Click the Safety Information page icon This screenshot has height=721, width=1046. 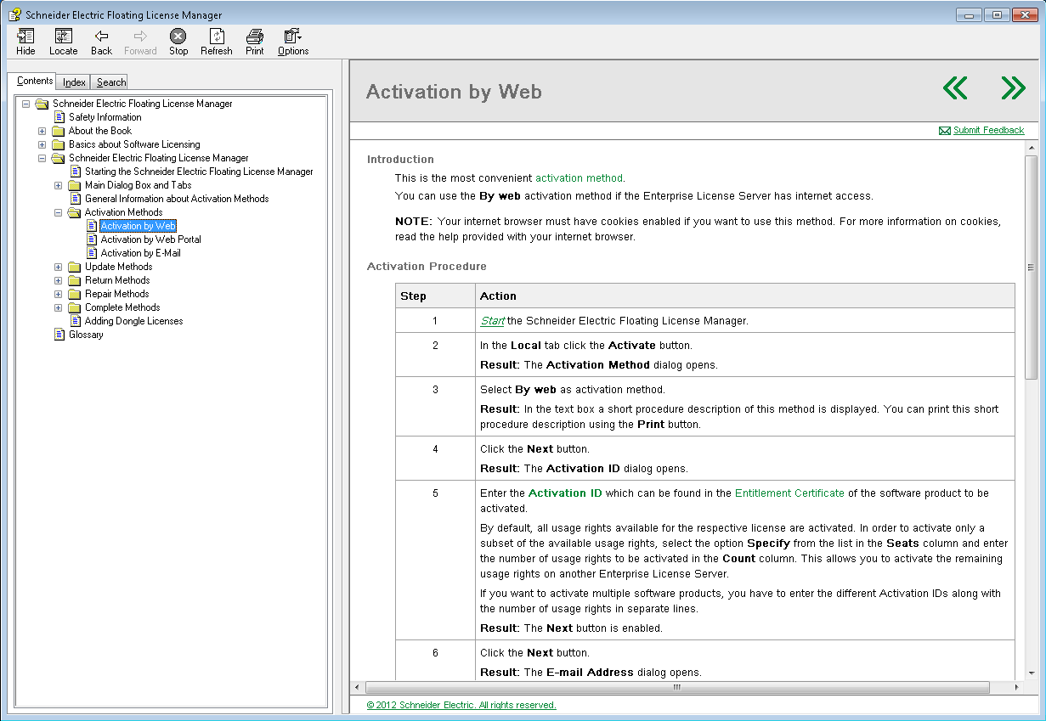coord(59,117)
